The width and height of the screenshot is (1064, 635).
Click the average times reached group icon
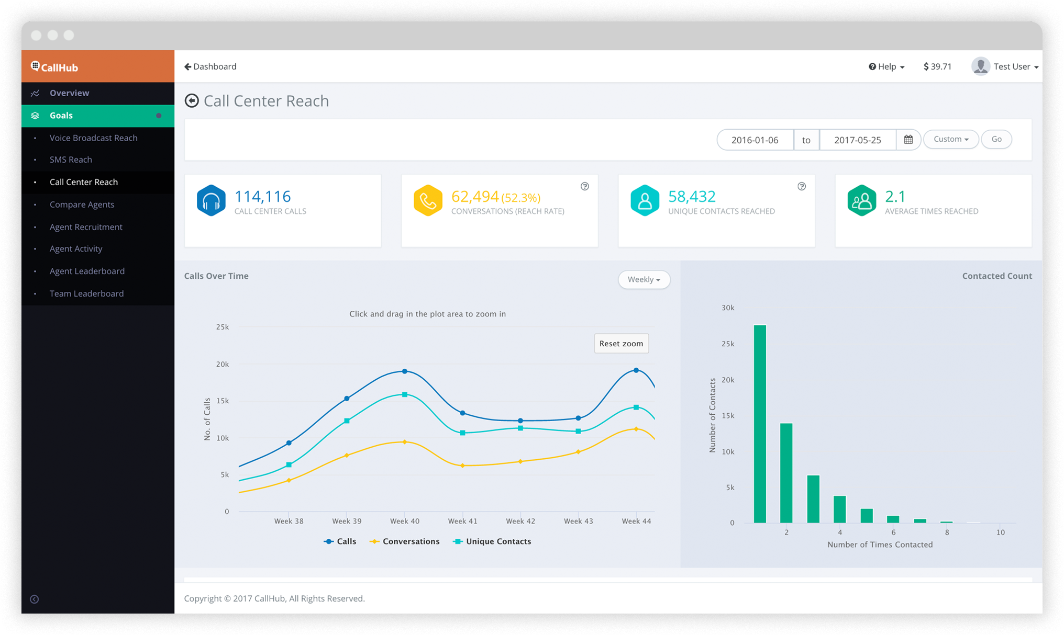coord(861,200)
